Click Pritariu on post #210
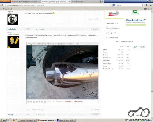The height and width of the screenshot is (122, 153). (40, 29)
